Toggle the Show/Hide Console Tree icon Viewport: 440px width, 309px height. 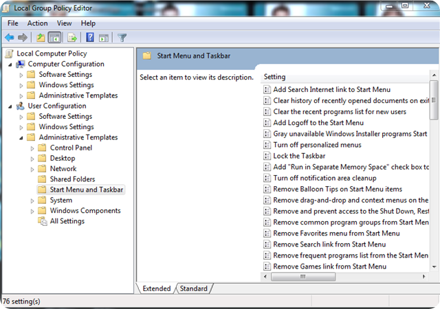click(x=54, y=37)
